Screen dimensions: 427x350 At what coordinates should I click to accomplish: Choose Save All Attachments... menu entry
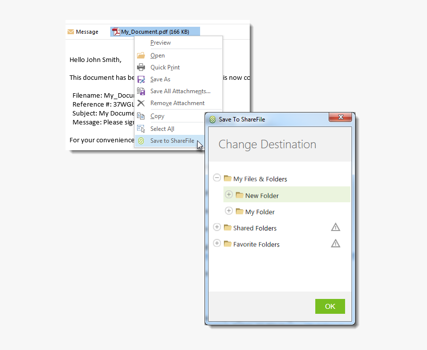(x=178, y=91)
